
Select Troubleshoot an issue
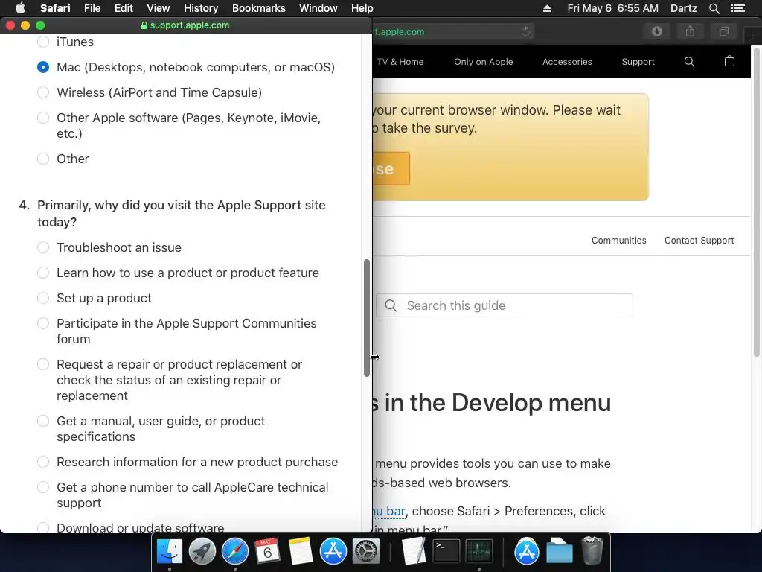(43, 247)
